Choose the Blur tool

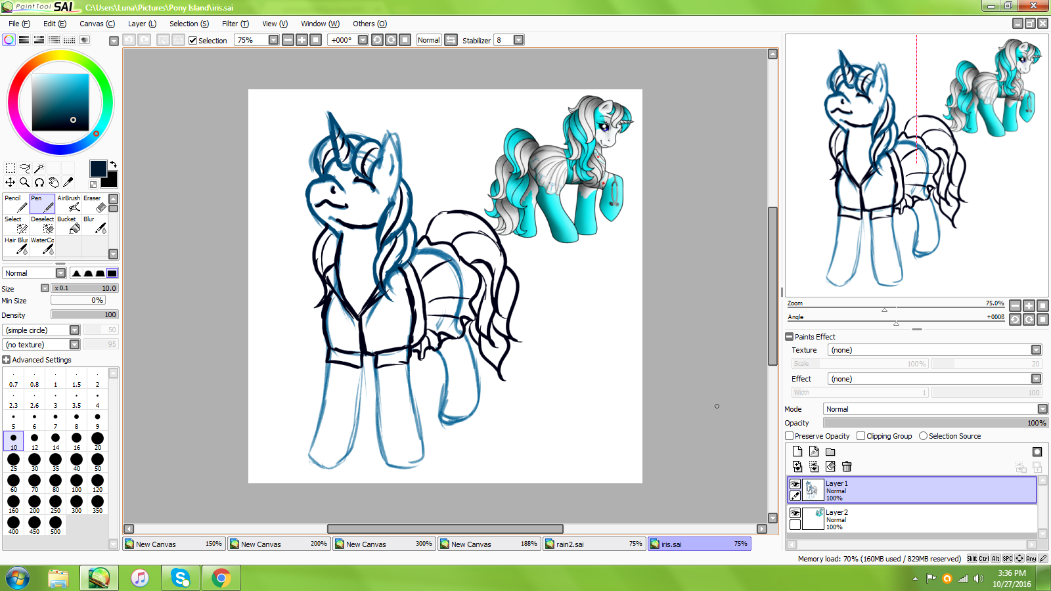[95, 225]
